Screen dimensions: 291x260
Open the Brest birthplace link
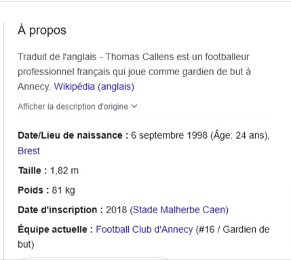28,151
